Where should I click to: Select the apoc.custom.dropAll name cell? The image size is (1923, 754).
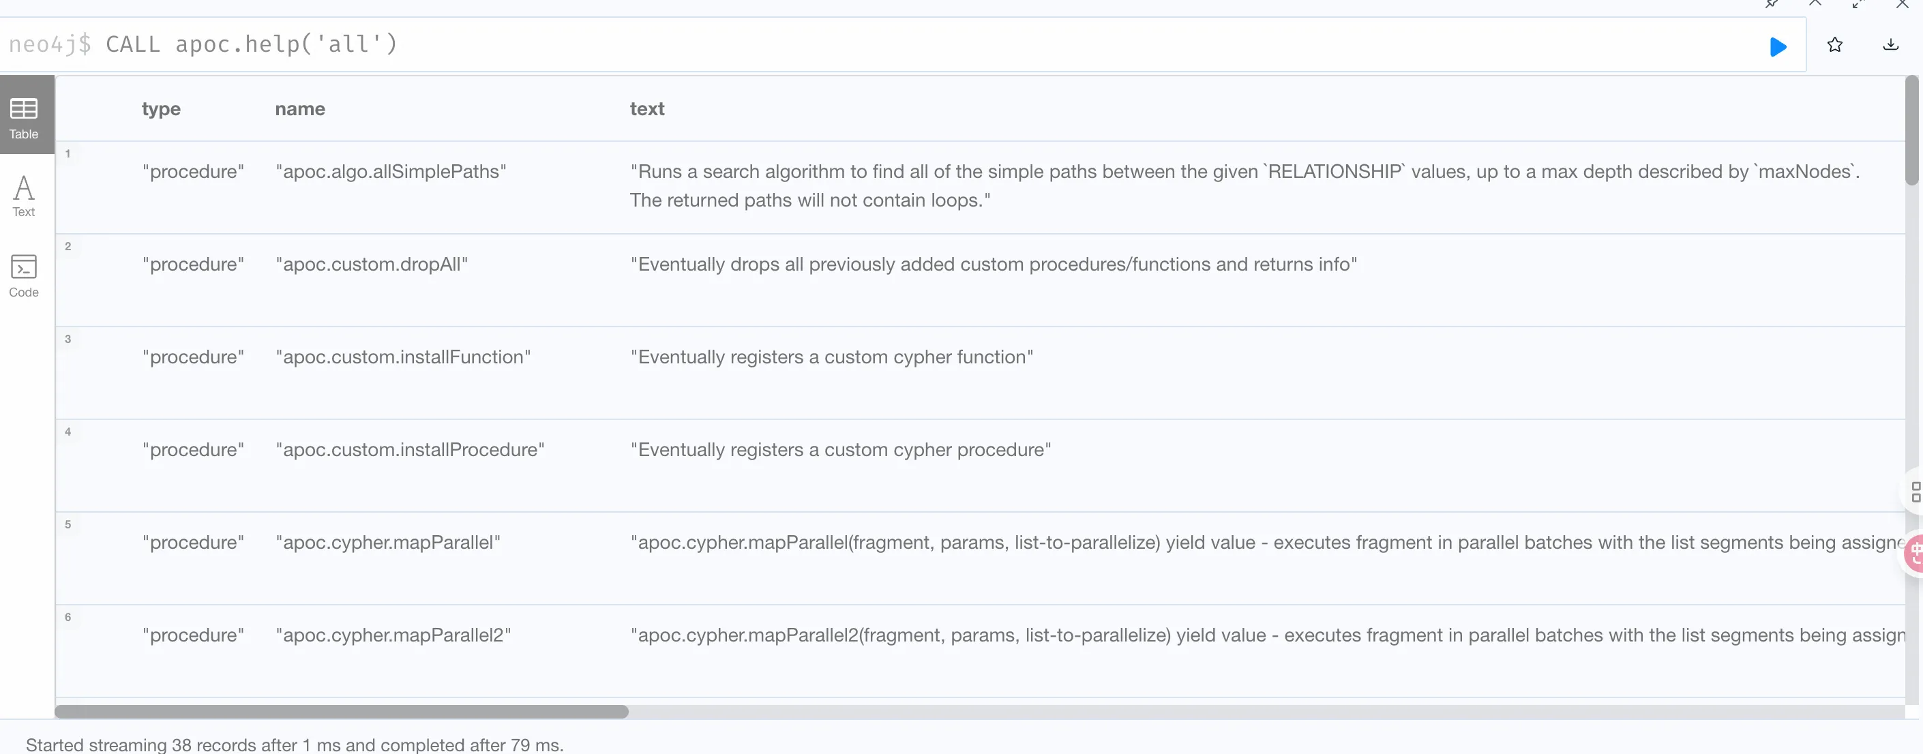[x=372, y=265]
